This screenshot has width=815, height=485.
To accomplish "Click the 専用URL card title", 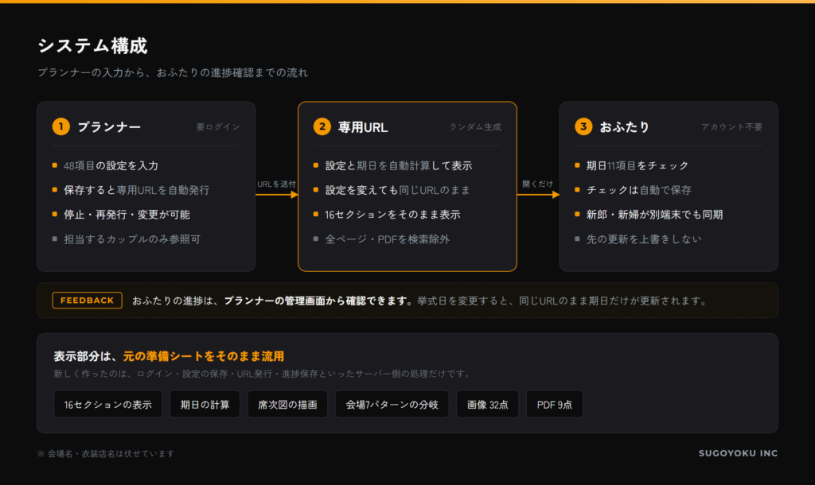I will click(363, 126).
